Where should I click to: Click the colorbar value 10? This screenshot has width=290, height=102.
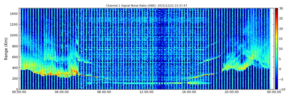281,49
